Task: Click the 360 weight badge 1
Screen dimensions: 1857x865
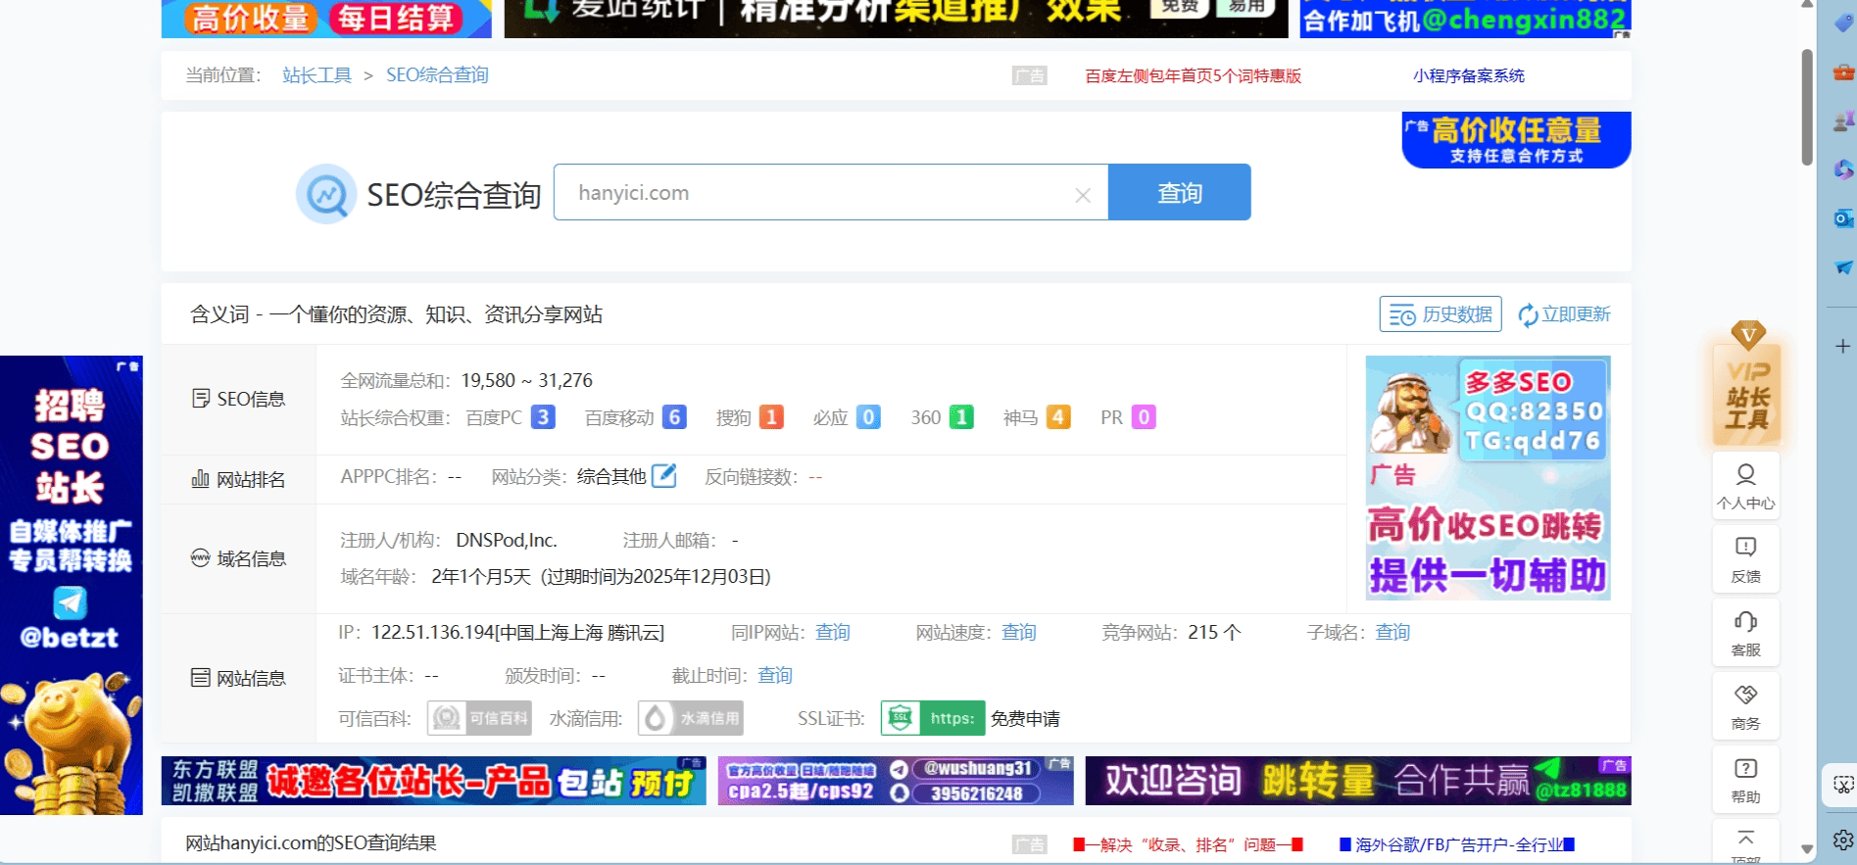Action: click(962, 417)
